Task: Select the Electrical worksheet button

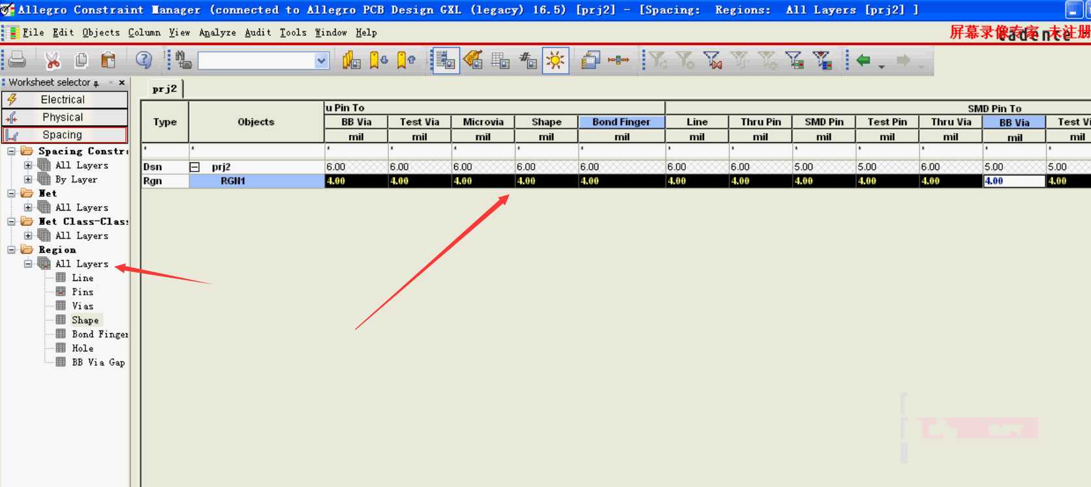Action: (65, 100)
